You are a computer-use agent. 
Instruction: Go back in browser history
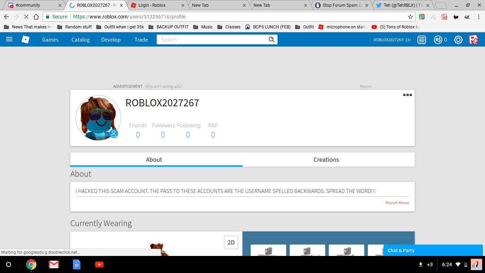coord(6,17)
